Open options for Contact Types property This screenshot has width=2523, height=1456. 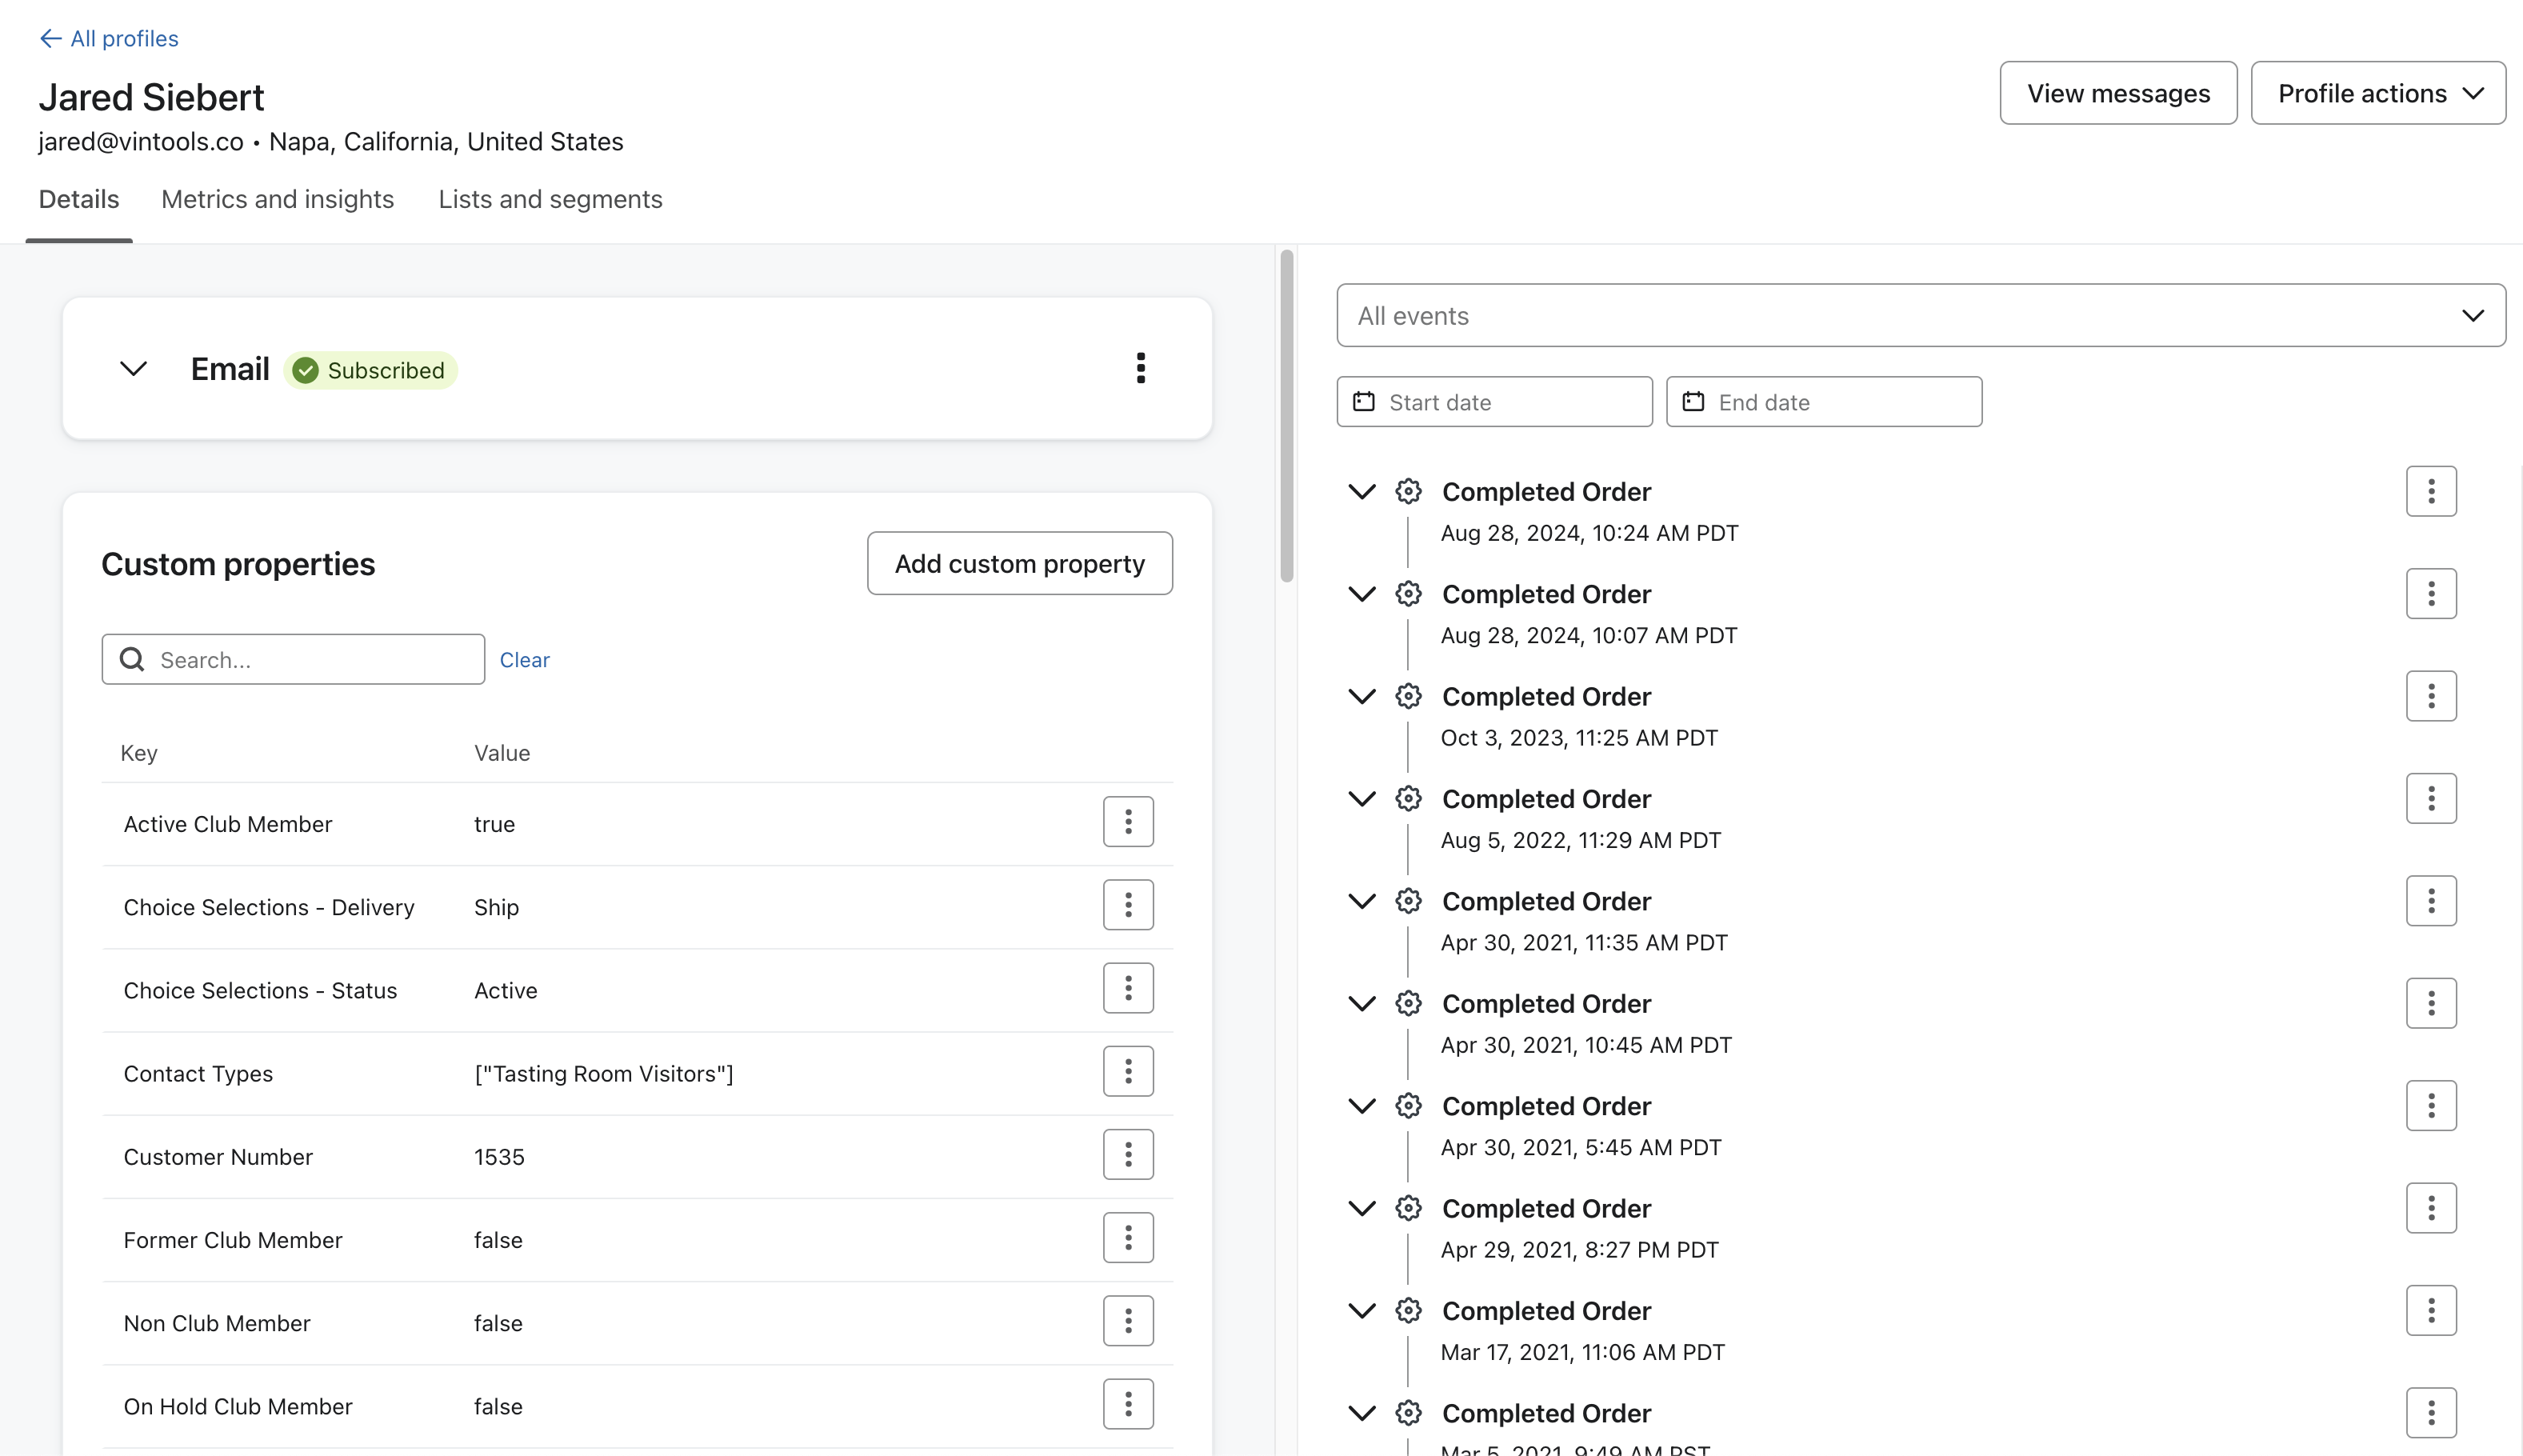click(x=1128, y=1071)
